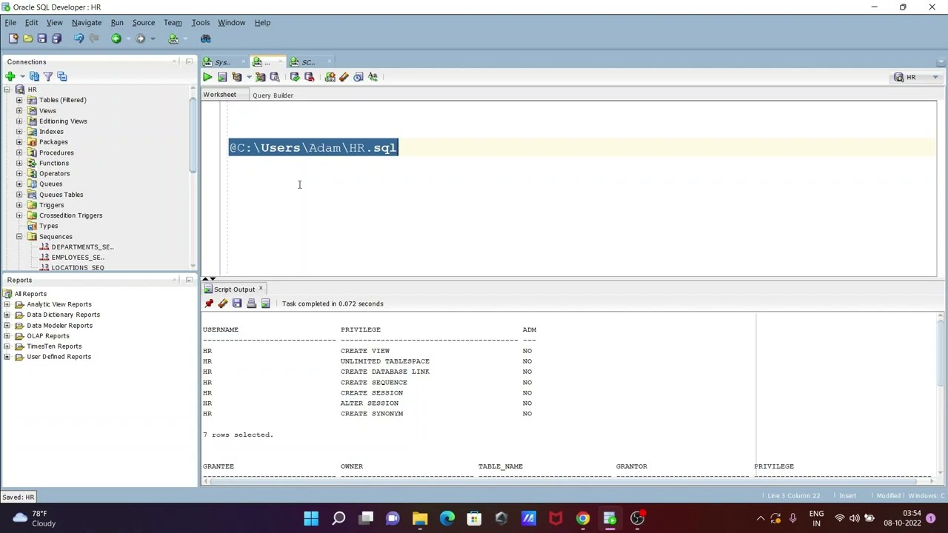Click the Explain Plan icon

point(236,77)
